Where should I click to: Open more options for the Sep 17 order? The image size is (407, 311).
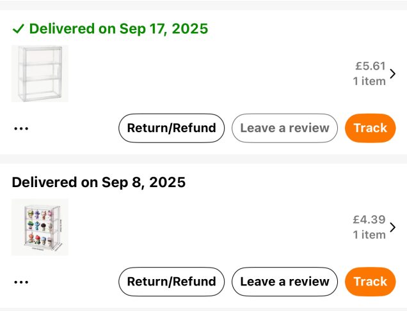(x=21, y=128)
